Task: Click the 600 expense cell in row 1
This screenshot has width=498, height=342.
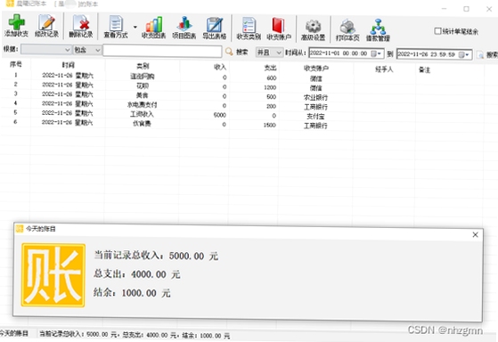Action: (x=271, y=78)
